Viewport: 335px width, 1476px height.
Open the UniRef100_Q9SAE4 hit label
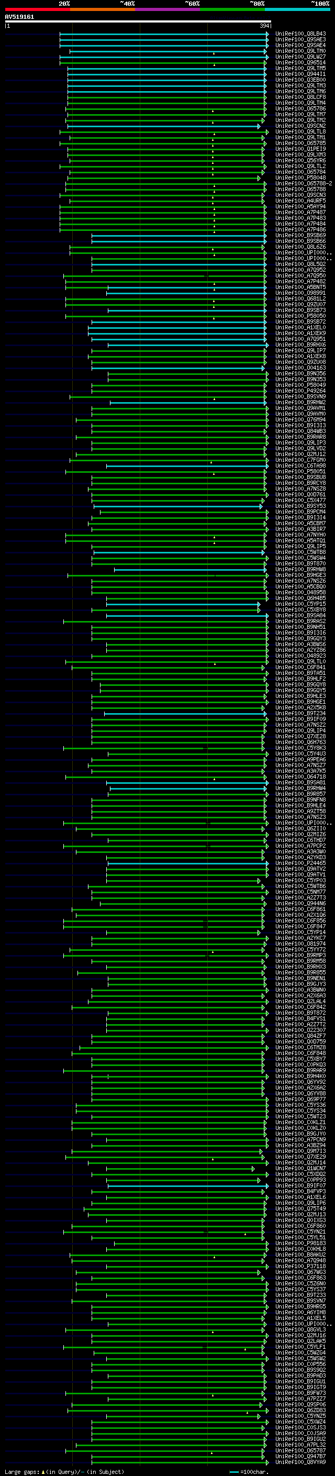[300, 45]
